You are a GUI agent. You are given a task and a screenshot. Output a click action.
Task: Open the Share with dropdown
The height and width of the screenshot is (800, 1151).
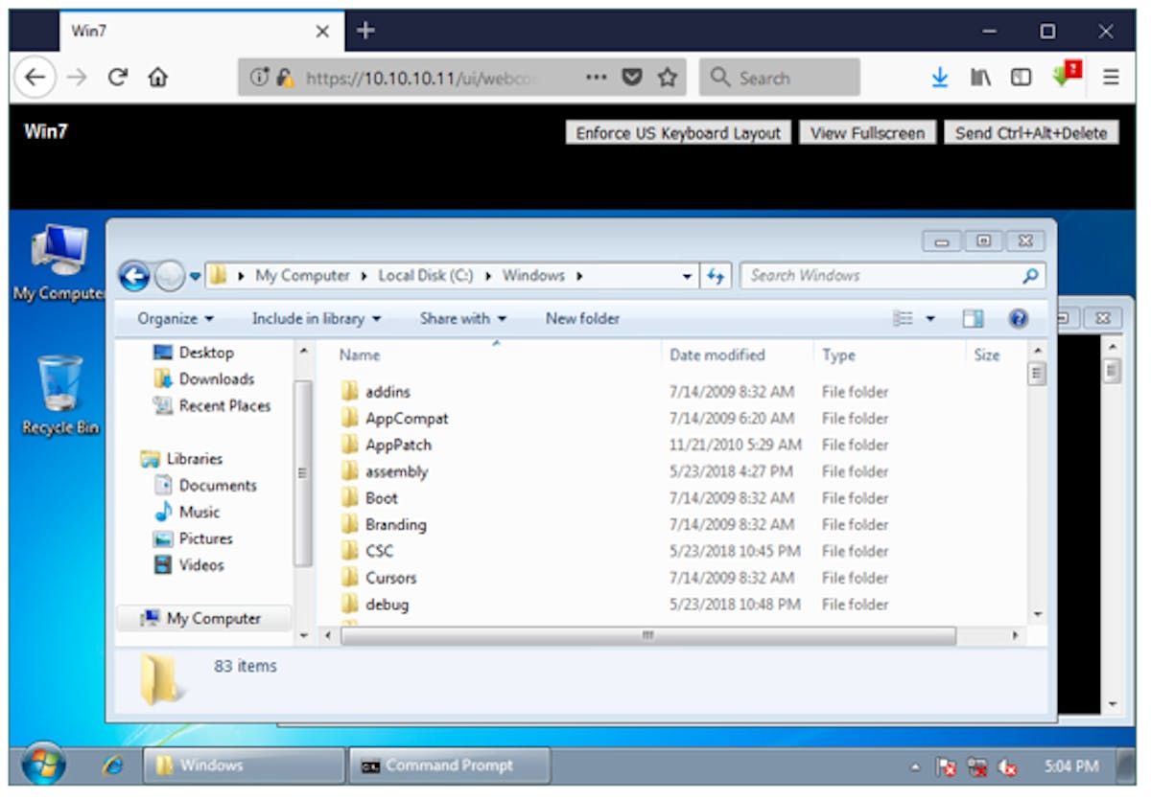click(462, 319)
